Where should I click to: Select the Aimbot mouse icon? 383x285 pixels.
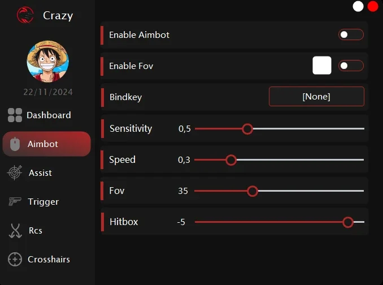(15, 144)
